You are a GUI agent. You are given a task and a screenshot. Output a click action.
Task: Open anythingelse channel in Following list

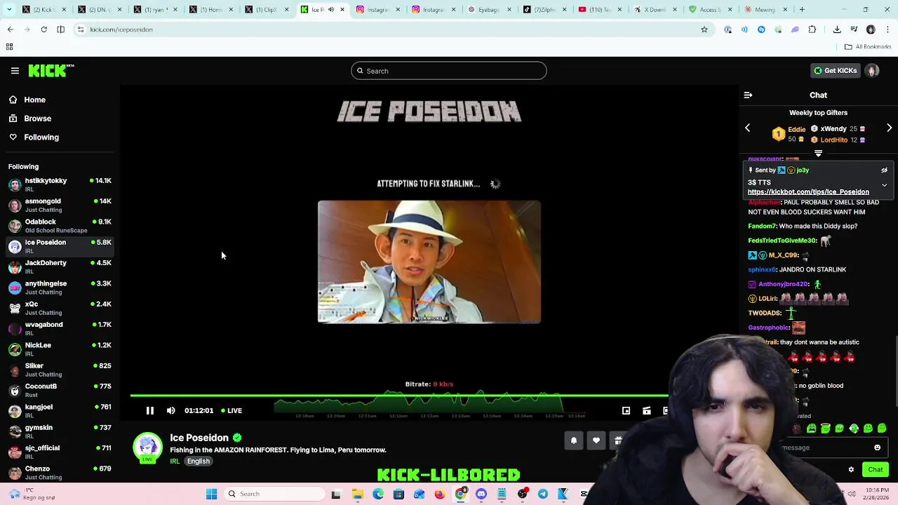tap(60, 287)
